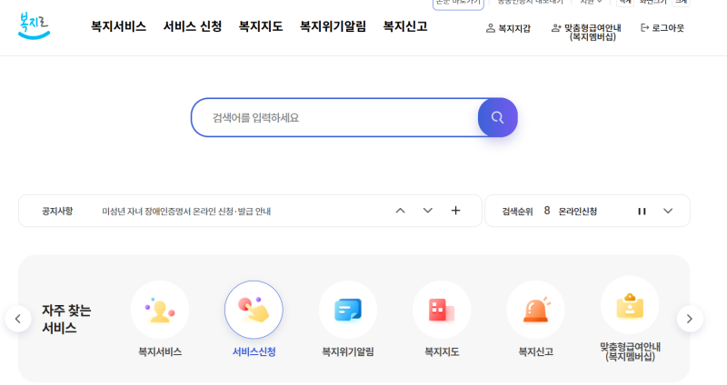The width and height of the screenshot is (727, 385).
Task: Open 복지지도 in the top navigation menu
Action: (261, 26)
